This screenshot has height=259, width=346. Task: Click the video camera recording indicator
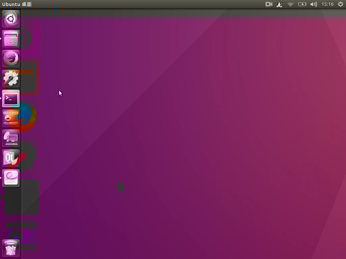point(269,4)
